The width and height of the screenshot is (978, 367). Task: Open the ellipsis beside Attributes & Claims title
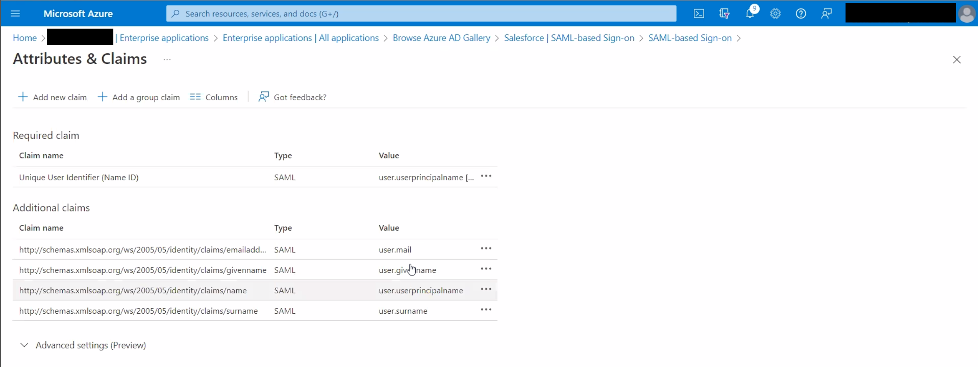click(167, 60)
